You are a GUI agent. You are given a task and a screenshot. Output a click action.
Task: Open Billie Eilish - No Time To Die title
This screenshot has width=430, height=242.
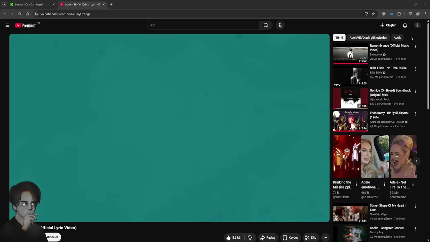388,68
